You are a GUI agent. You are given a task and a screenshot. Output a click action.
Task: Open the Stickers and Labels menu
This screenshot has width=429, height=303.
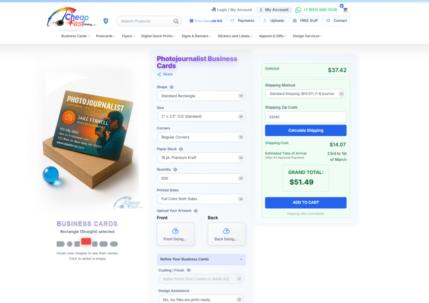(x=235, y=36)
